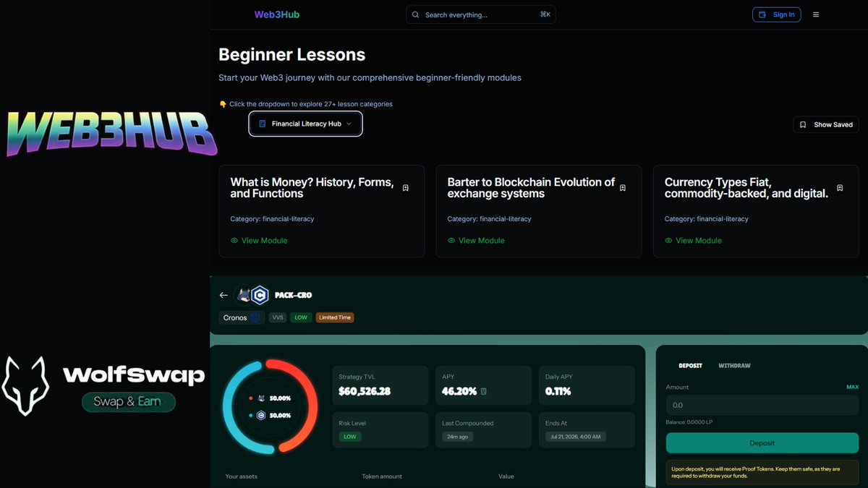Click the Daily APY value 0.11%
Image resolution: width=868 pixels, height=488 pixels.
558,391
